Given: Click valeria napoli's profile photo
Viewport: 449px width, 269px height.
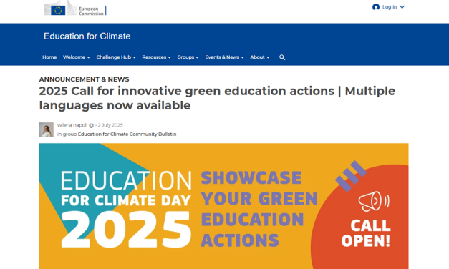Looking at the screenshot, I should [x=46, y=129].
